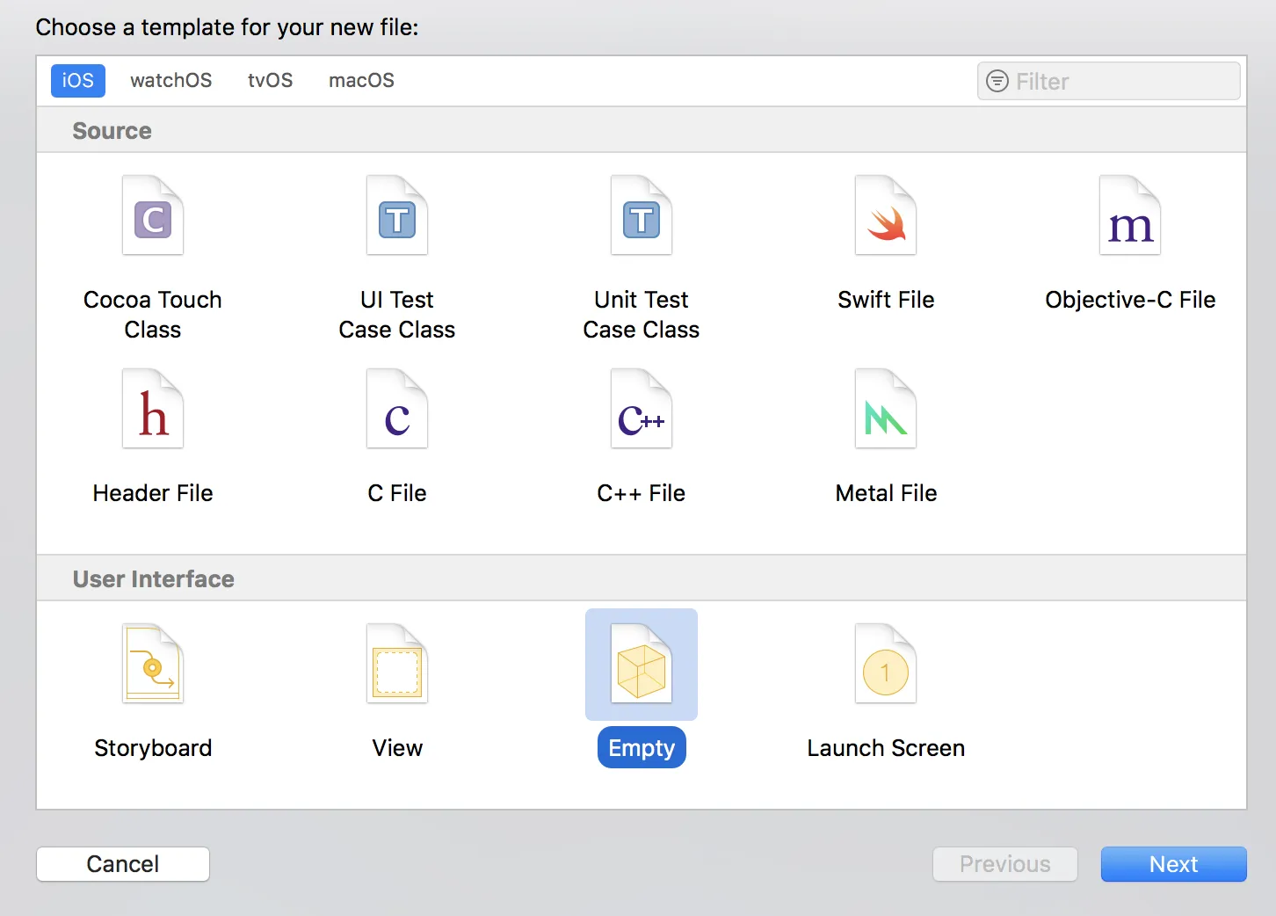The image size is (1276, 916).
Task: Click the filter icon in the search field
Action: [x=997, y=81]
